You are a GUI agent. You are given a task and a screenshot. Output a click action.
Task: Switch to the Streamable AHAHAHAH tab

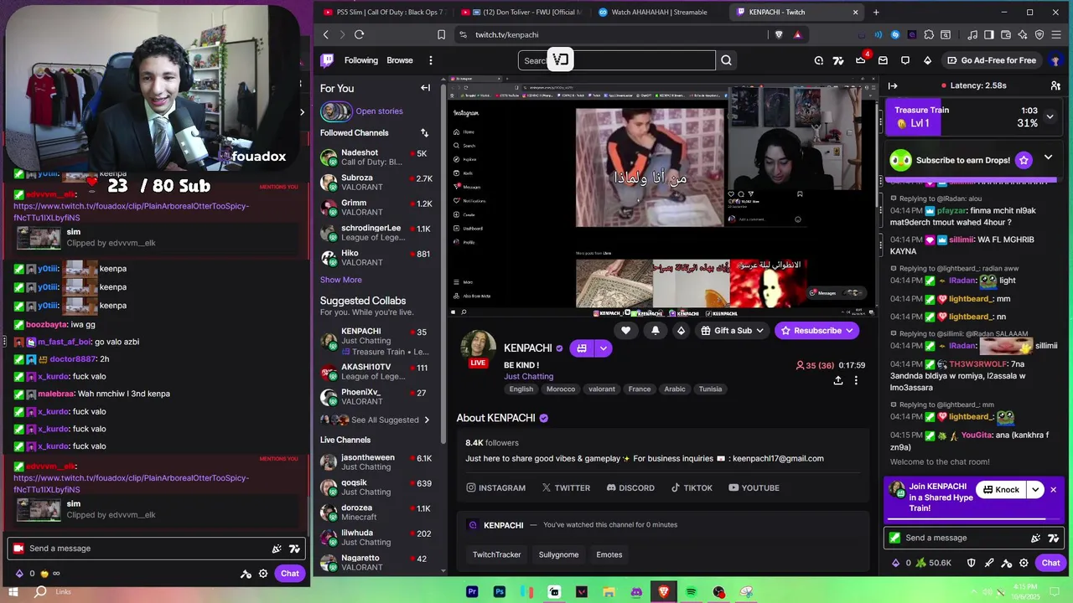657,12
